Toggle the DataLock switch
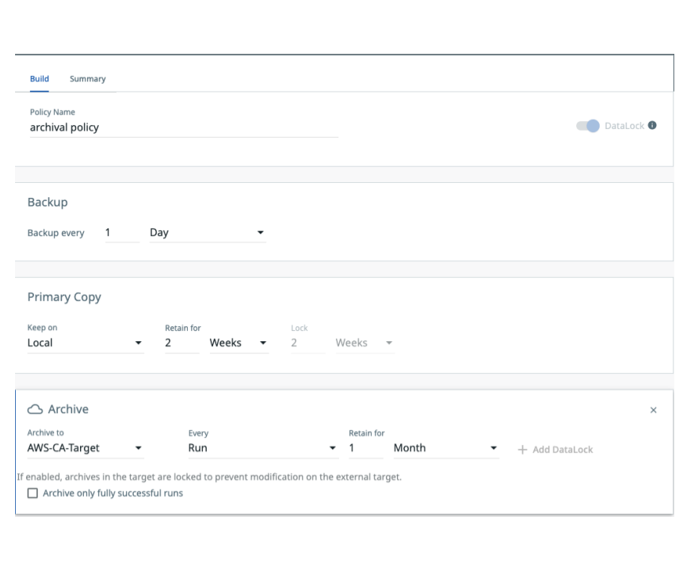The width and height of the screenshot is (687, 570). (x=588, y=126)
